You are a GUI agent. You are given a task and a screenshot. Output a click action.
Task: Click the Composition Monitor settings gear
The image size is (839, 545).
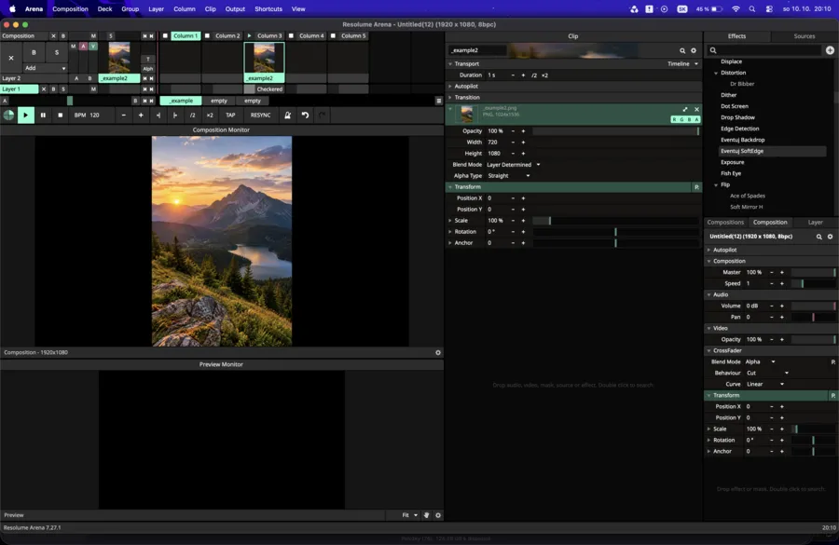coord(438,352)
